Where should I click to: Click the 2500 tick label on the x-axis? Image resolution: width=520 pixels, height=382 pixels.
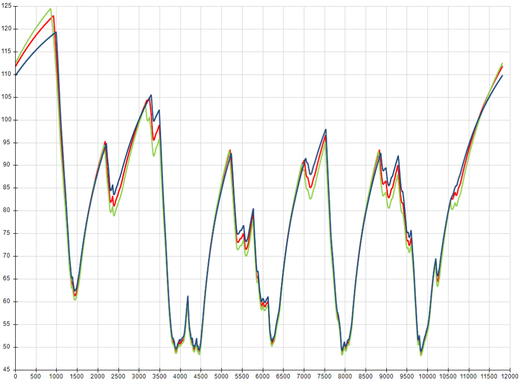coord(118,377)
